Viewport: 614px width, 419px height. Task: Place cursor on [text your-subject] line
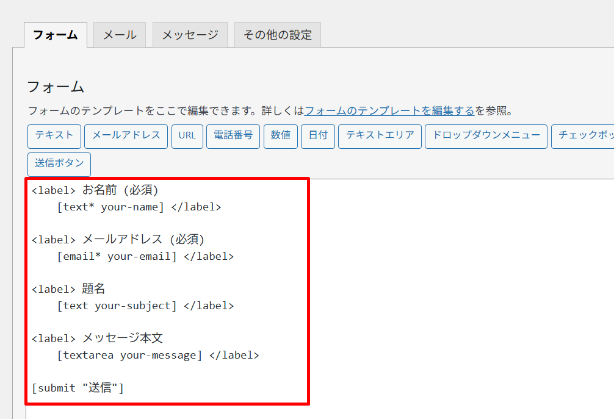pyautogui.click(x=145, y=306)
